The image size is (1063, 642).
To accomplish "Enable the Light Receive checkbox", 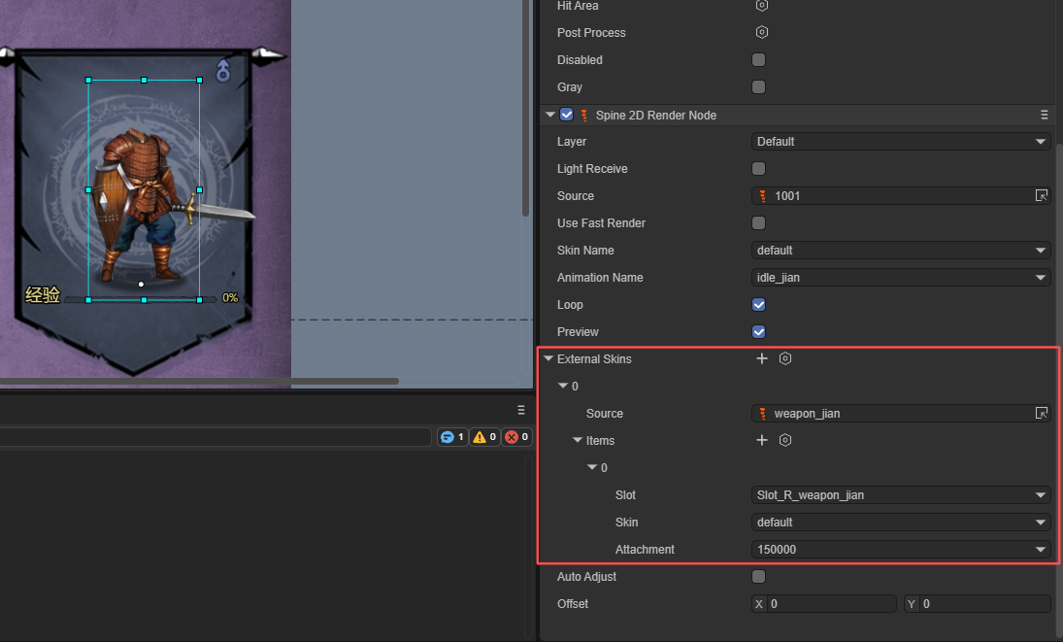I will pos(759,168).
